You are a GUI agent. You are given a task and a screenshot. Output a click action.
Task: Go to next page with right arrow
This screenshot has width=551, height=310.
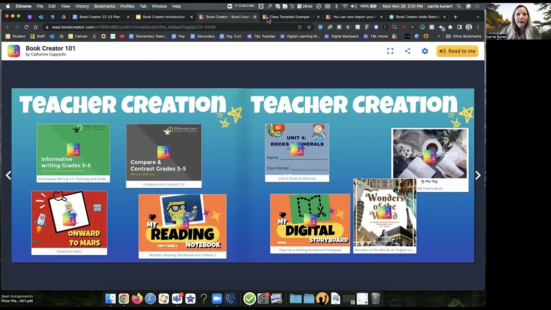[478, 175]
